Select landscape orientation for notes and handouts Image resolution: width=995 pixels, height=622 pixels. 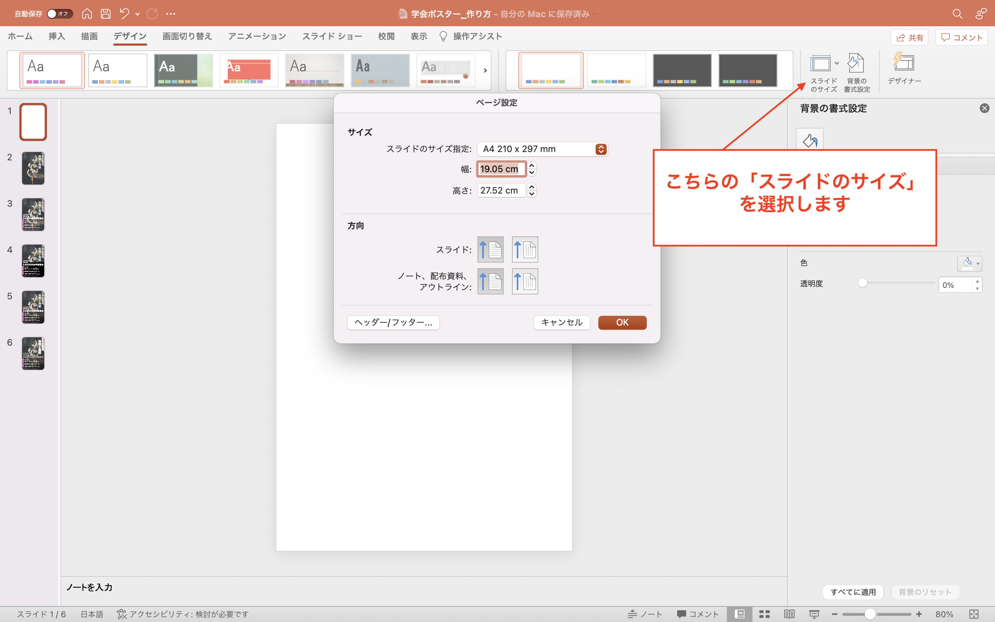525,281
